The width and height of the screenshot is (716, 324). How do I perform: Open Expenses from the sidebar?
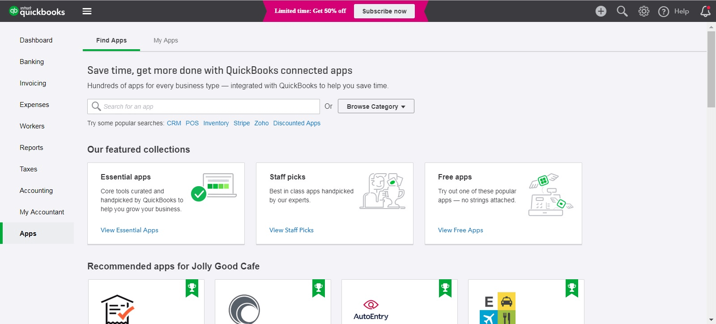[x=34, y=105]
